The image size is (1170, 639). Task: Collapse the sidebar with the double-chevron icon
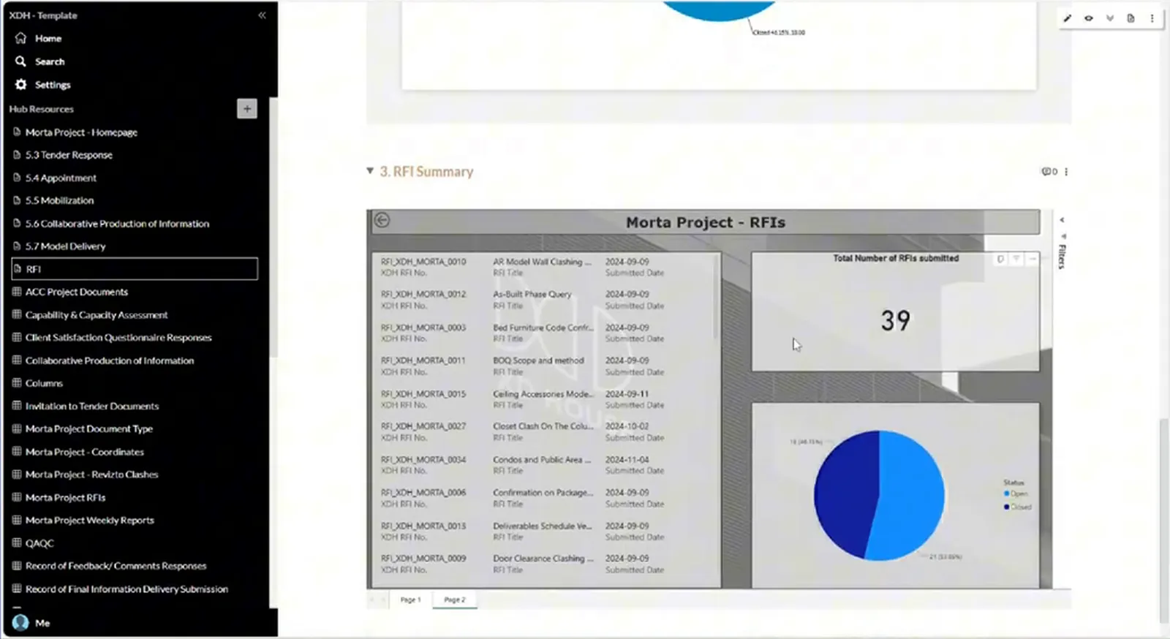(262, 15)
